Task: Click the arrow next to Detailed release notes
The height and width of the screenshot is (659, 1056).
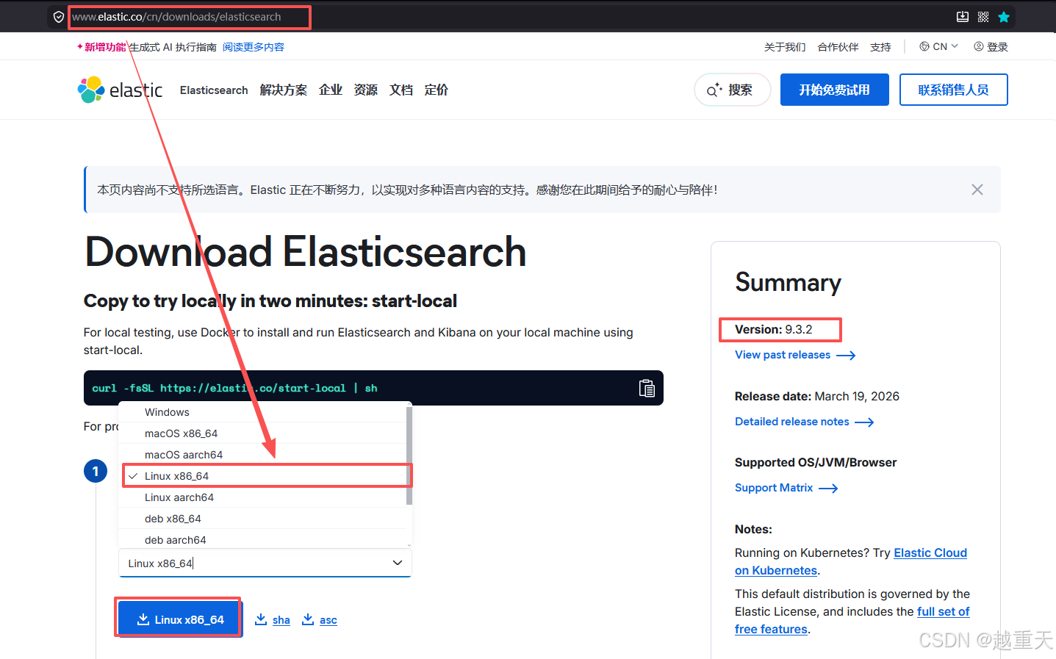Action: [864, 422]
